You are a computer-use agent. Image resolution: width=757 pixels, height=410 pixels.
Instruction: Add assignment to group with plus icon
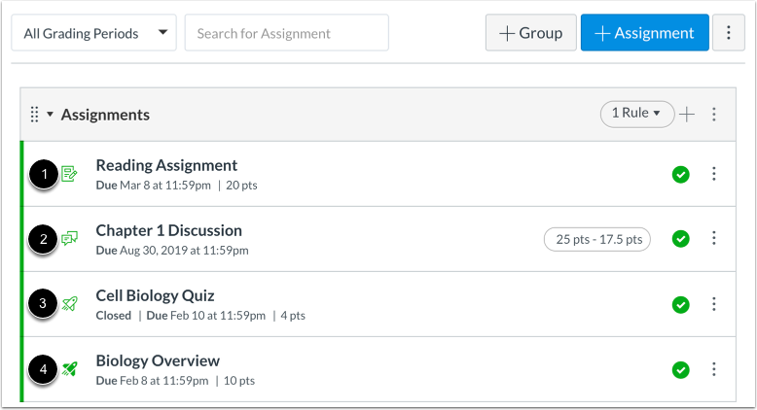687,115
